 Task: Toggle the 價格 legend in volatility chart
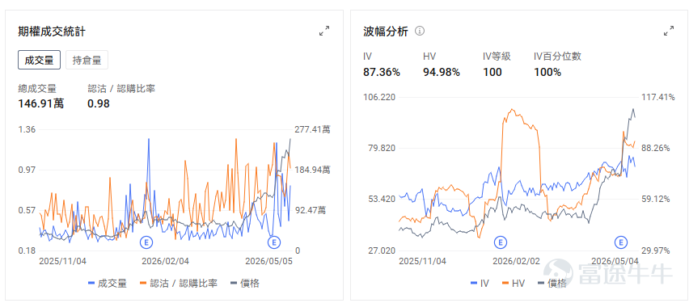(552, 284)
